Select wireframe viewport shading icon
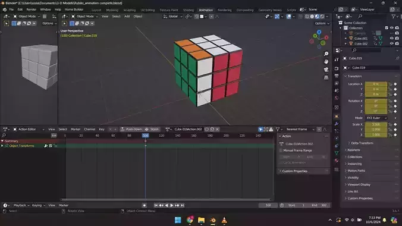Screen dimensions: 402x226 click(307, 17)
